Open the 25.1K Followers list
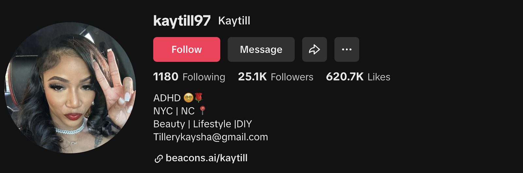Screen dimensions: 523x173 (x=252, y=77)
